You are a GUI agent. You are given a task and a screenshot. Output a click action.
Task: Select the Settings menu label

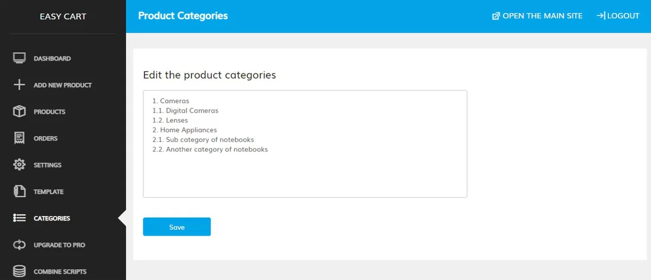tap(47, 165)
